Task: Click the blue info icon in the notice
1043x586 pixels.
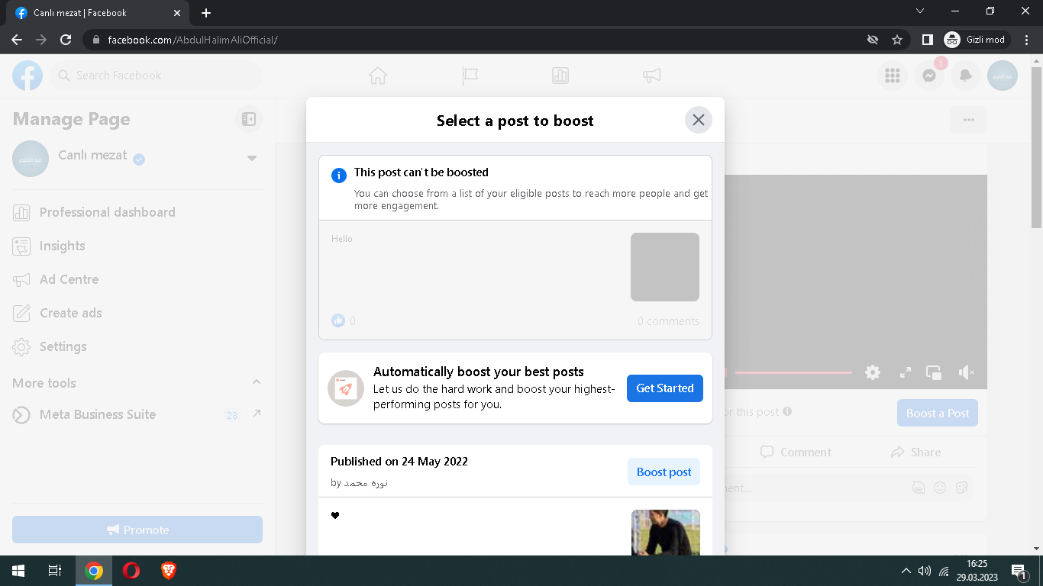Action: pyautogui.click(x=339, y=175)
